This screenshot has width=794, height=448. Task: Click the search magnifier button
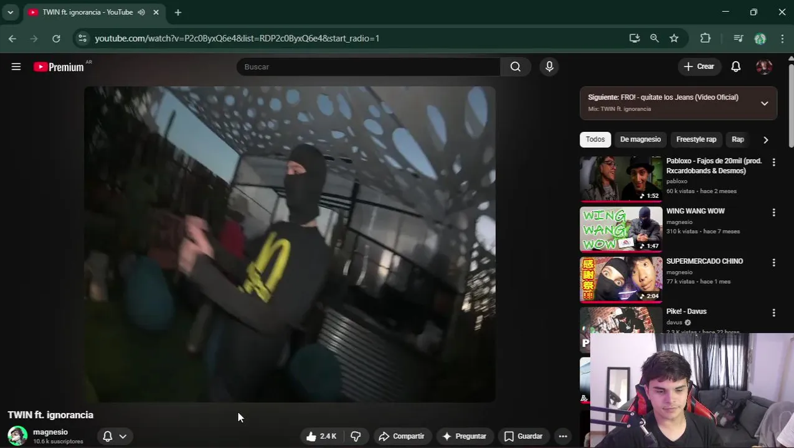515,67
